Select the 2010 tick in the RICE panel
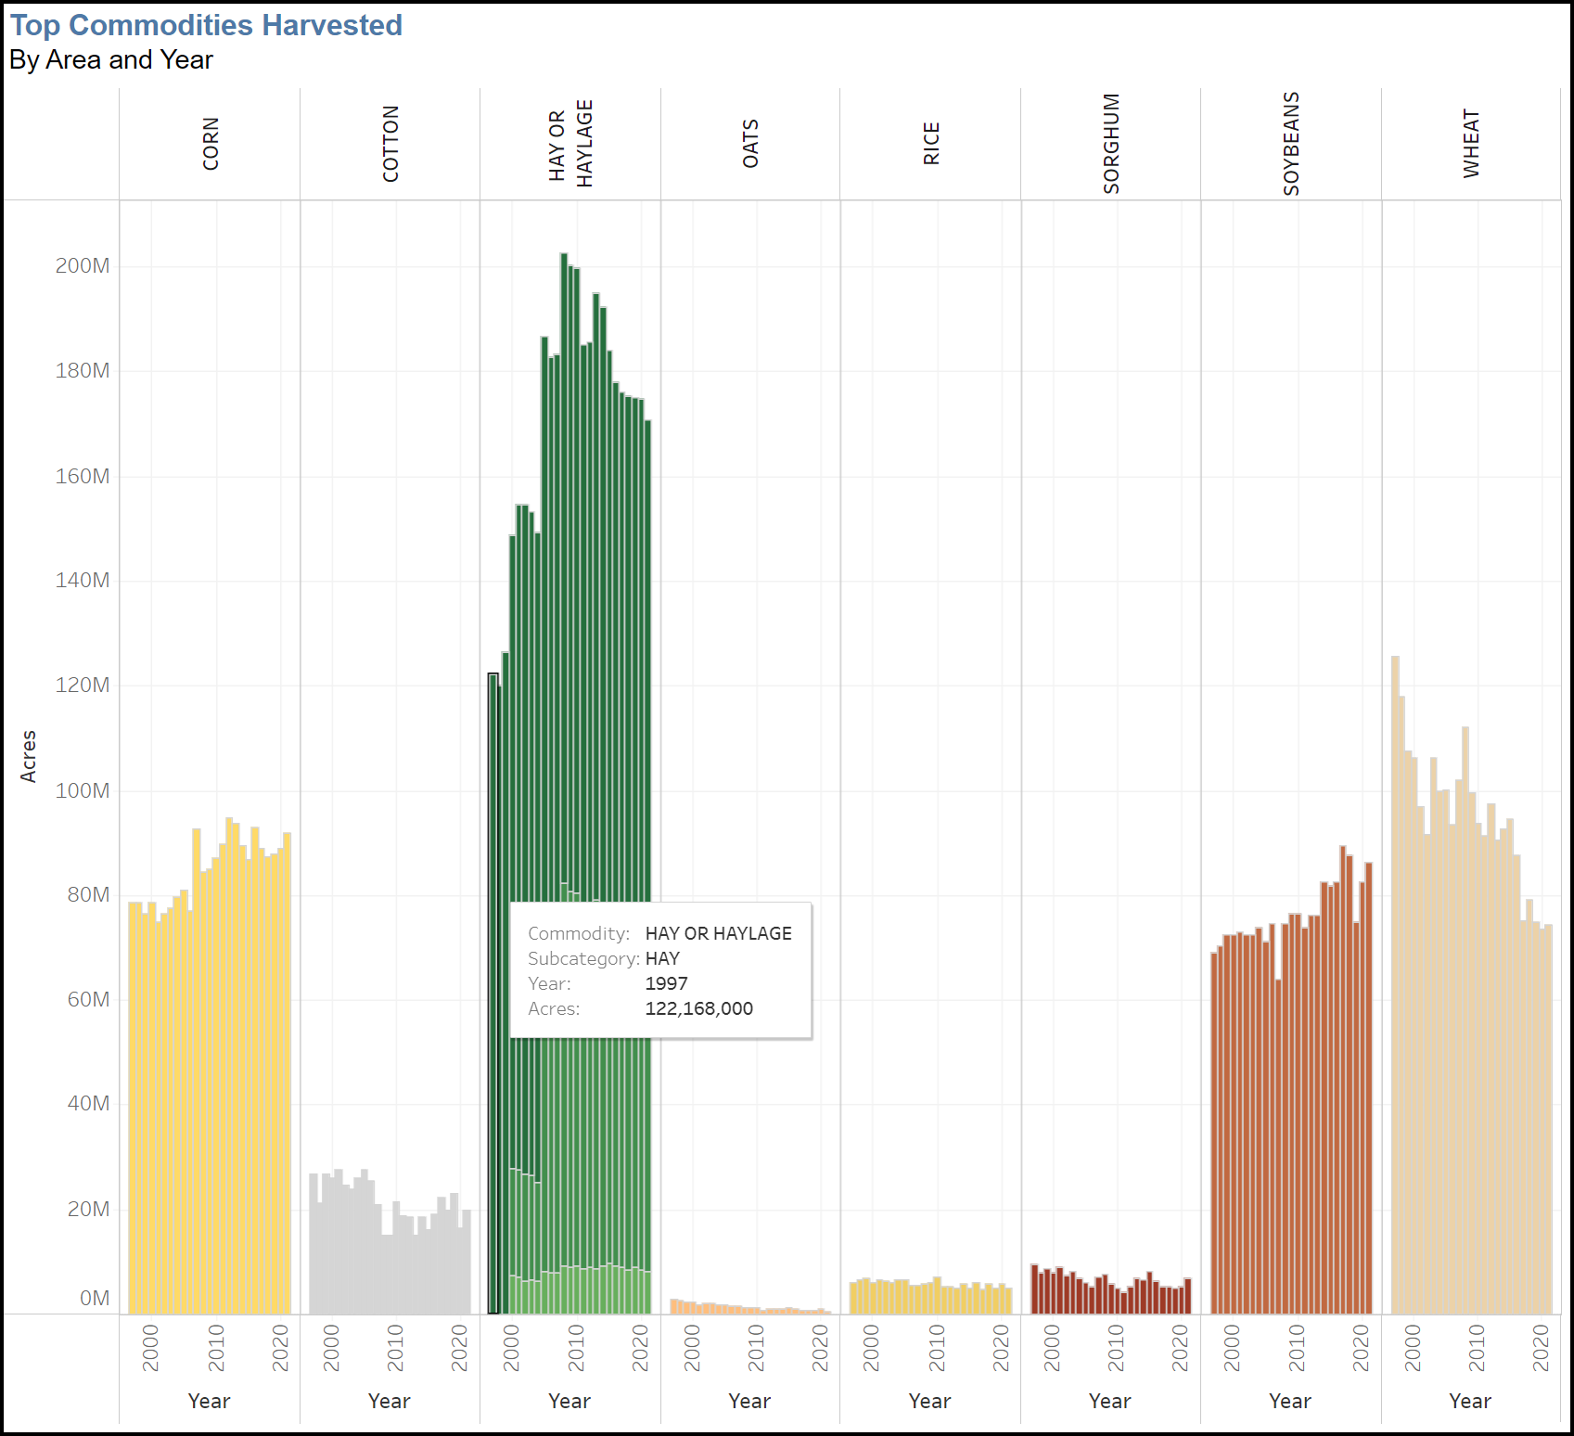The height and width of the screenshot is (1436, 1574). click(937, 1348)
